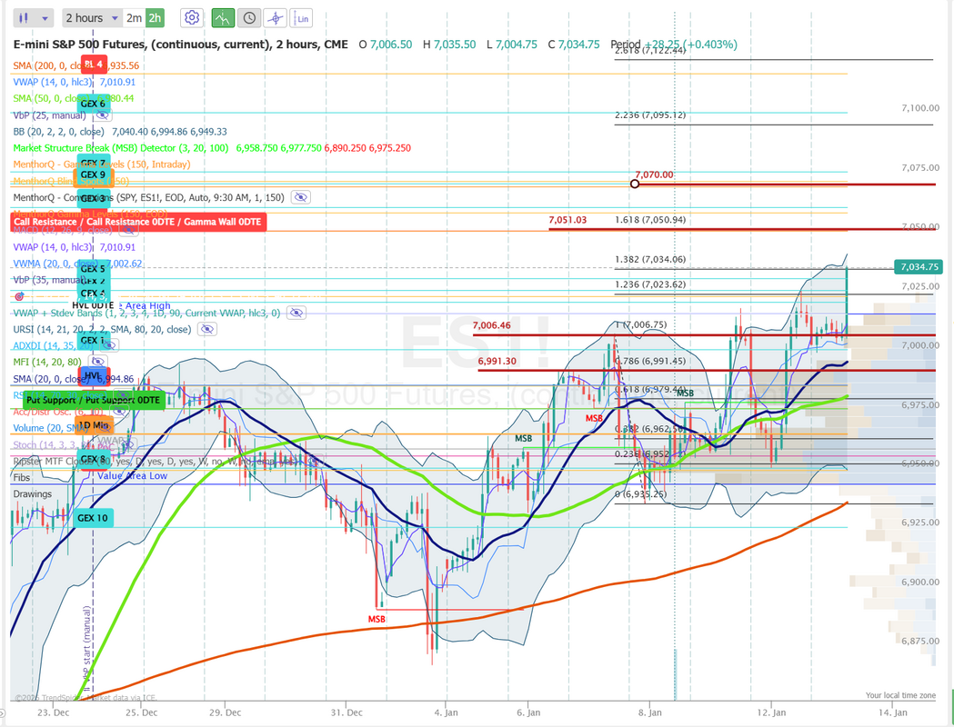This screenshot has height=727, width=954.
Task: Open chart settings gear
Action: [x=192, y=17]
